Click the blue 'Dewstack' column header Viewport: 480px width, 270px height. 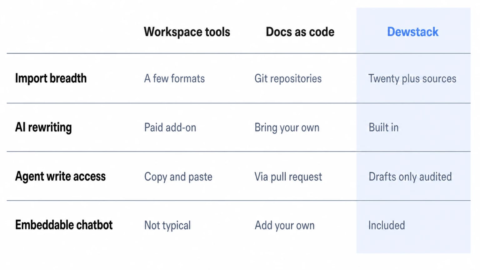[x=413, y=32]
